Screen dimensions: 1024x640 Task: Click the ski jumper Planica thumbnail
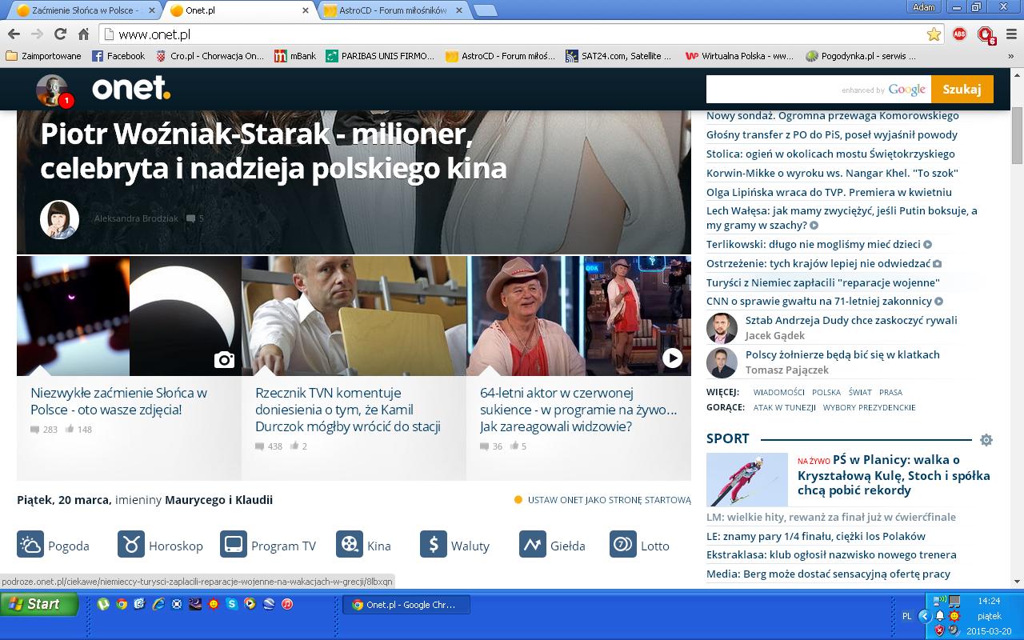click(x=747, y=479)
